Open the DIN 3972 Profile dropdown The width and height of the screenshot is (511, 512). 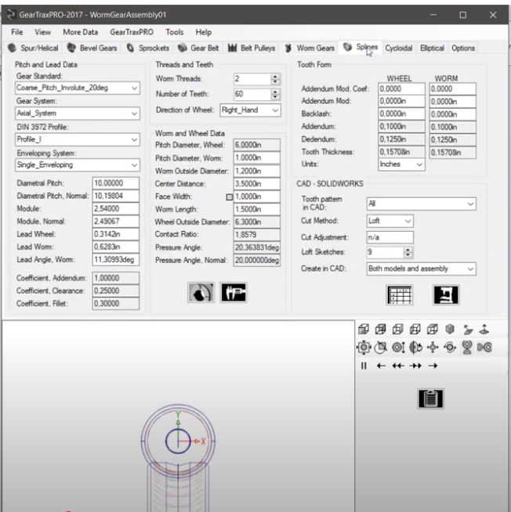click(78, 139)
